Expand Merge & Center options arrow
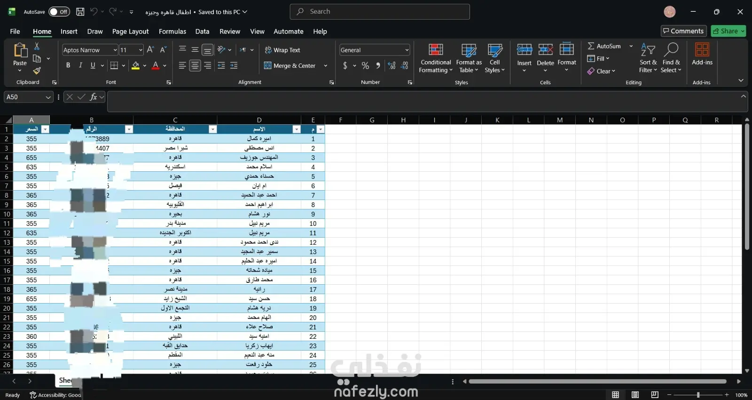 (x=325, y=66)
